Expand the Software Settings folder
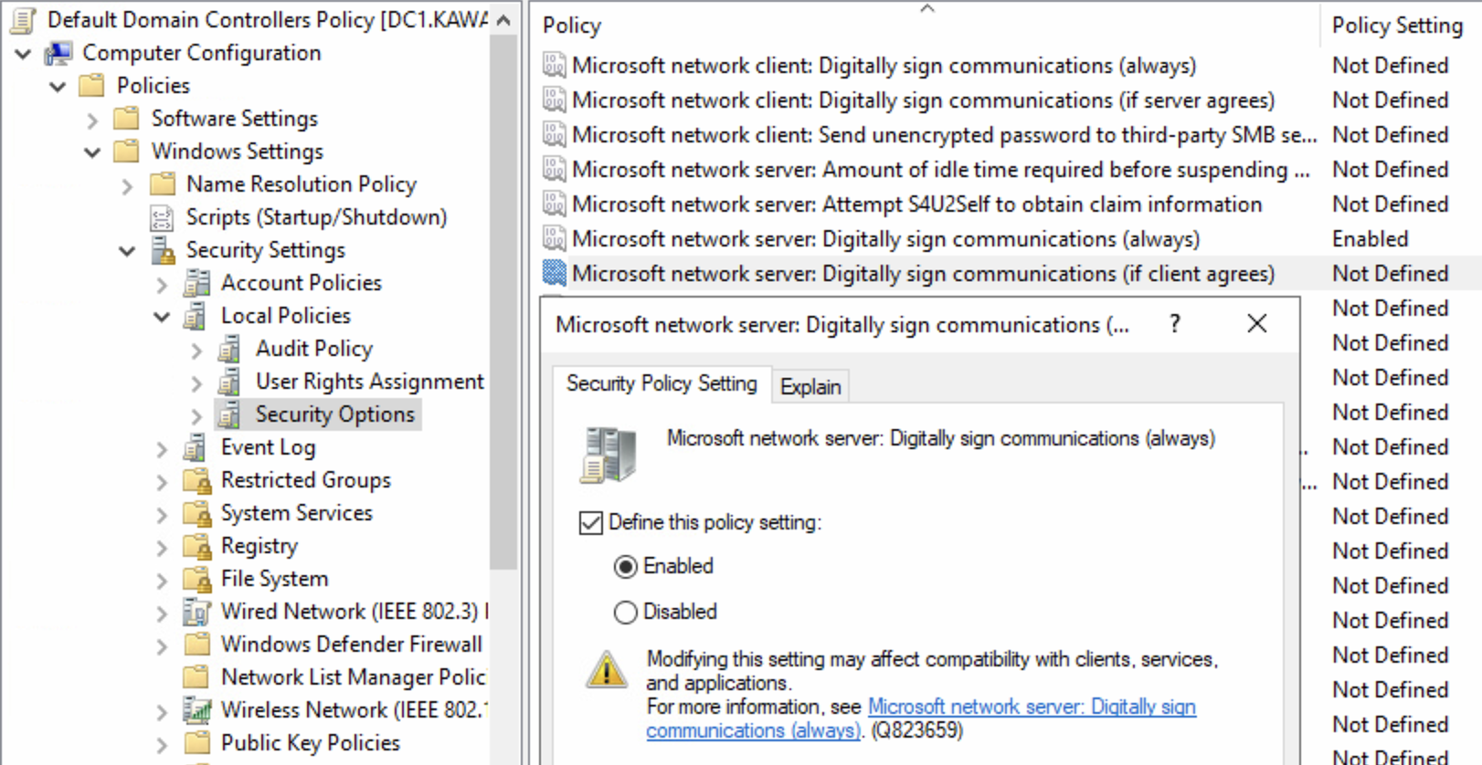This screenshot has height=765, width=1482. point(92,120)
